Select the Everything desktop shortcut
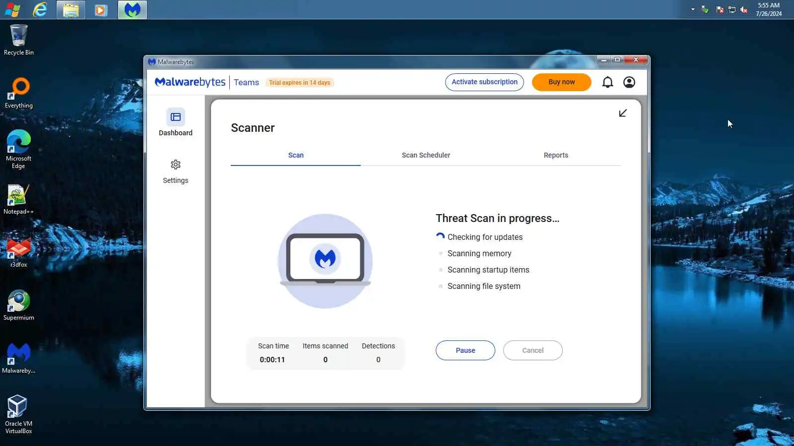Viewport: 794px width, 446px height. pyautogui.click(x=19, y=93)
